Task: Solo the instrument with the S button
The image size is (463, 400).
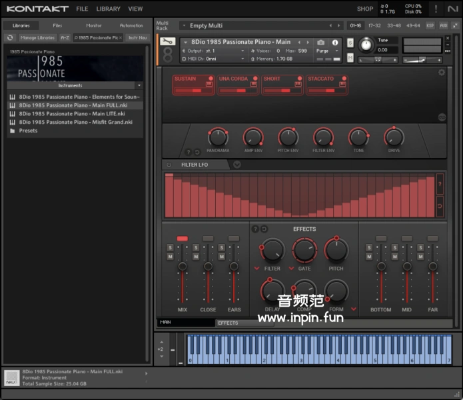Action: 350,43
